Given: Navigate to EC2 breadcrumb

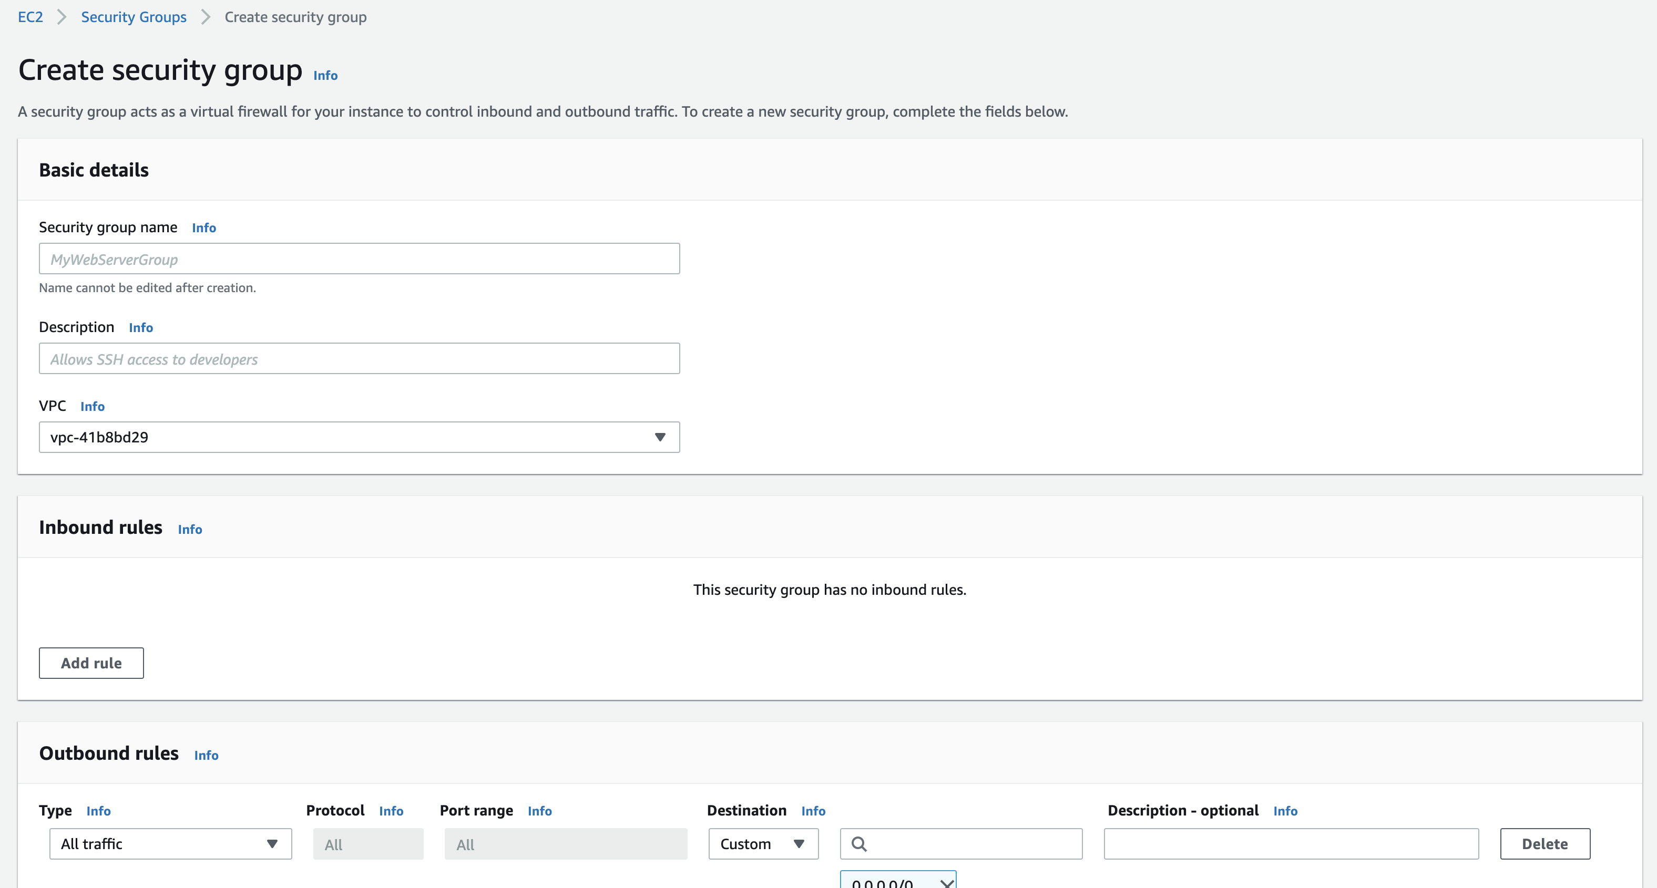Looking at the screenshot, I should pos(30,17).
